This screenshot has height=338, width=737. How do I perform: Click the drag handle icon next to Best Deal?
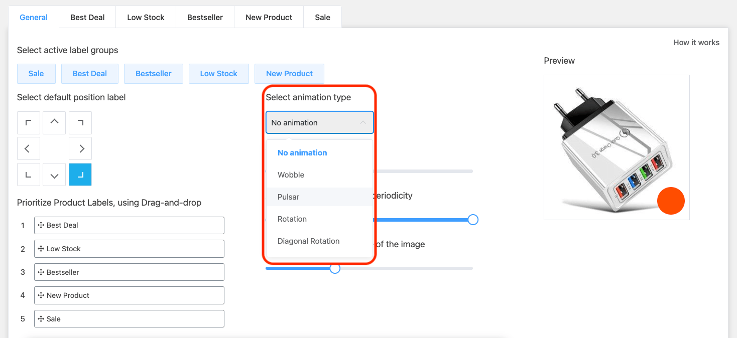[41, 225]
